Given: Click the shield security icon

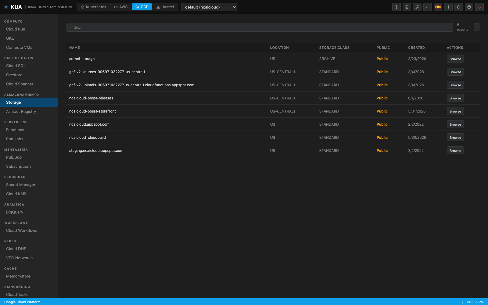Looking at the screenshot, I should 459,7.
